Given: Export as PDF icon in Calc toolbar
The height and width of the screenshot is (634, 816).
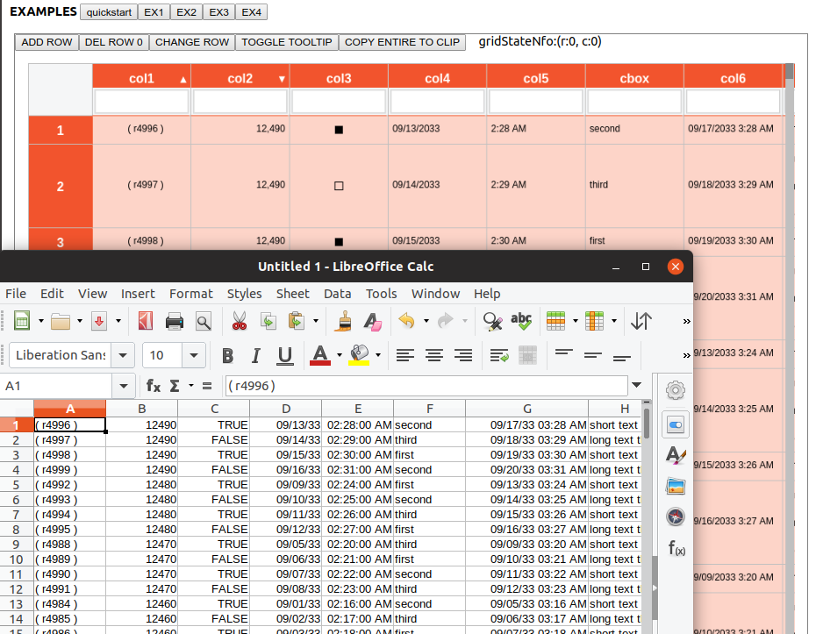Looking at the screenshot, I should pos(146,321).
